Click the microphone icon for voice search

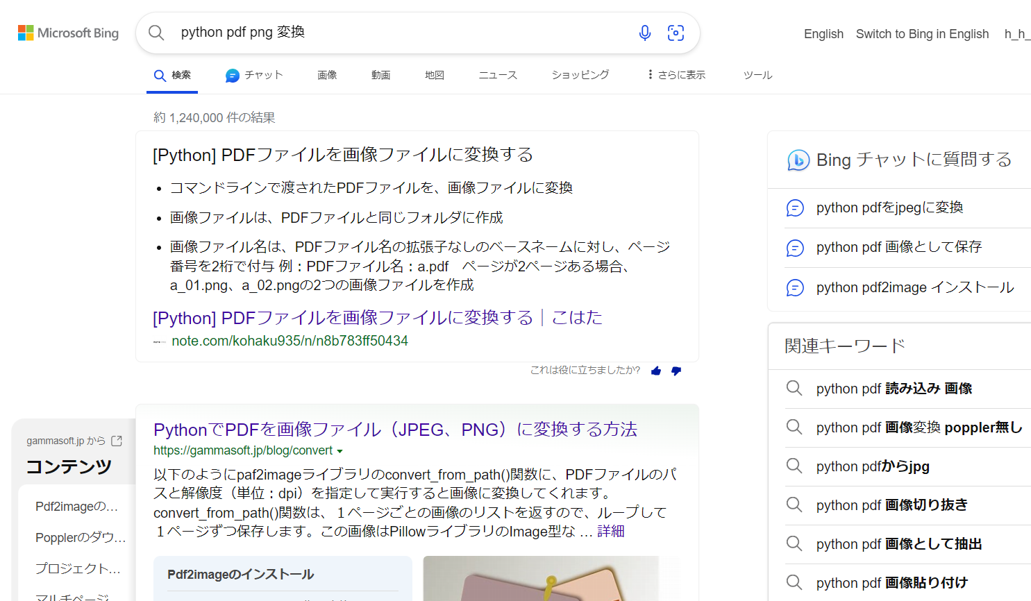645,33
